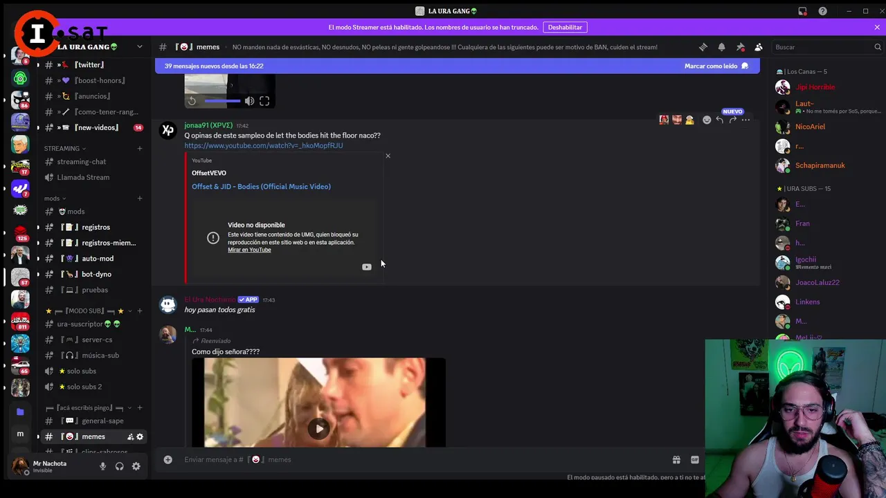The height and width of the screenshot is (498, 886).
Task: Open the GIF picker icon
Action: tap(695, 459)
